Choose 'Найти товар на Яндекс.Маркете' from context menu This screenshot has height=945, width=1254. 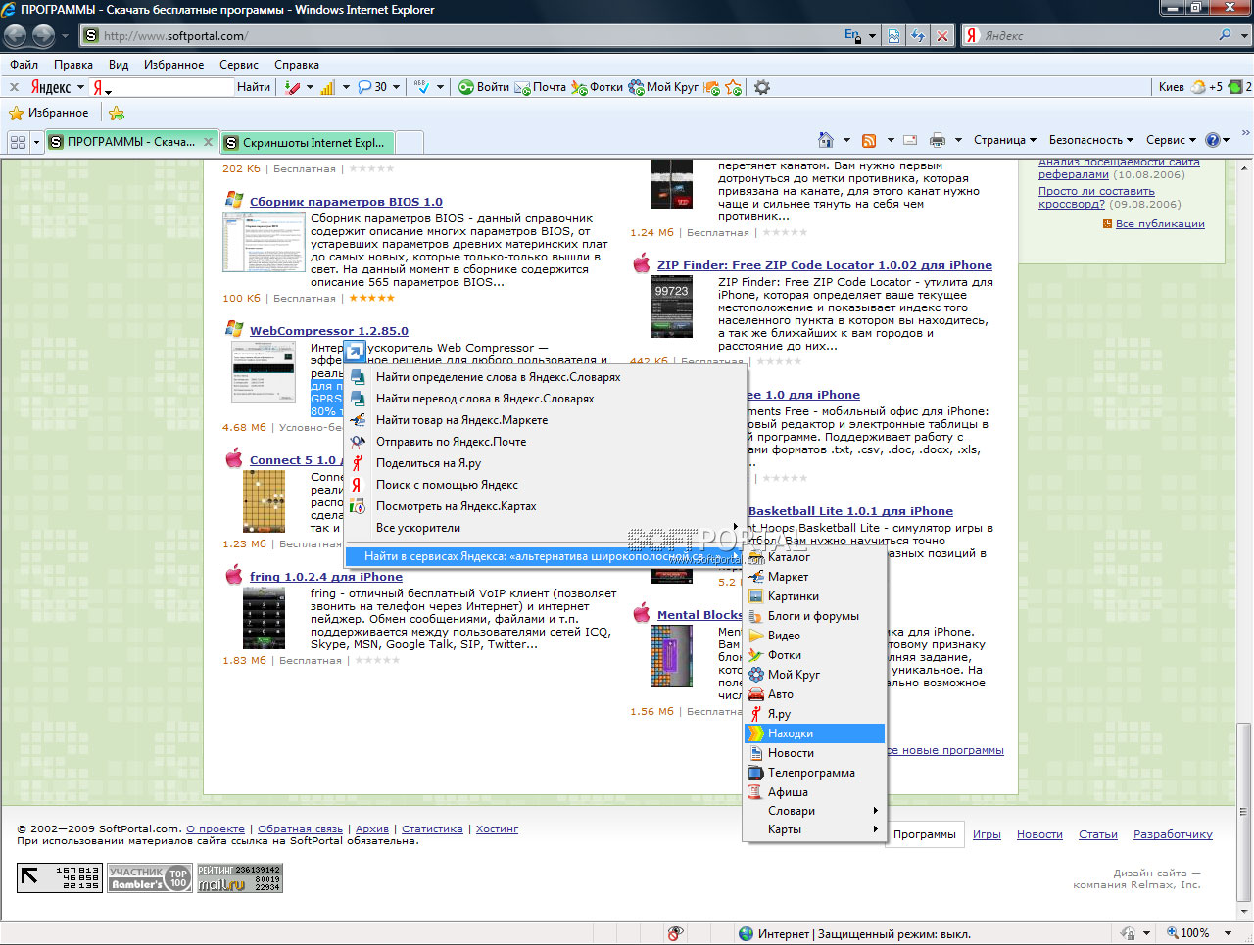point(544,420)
